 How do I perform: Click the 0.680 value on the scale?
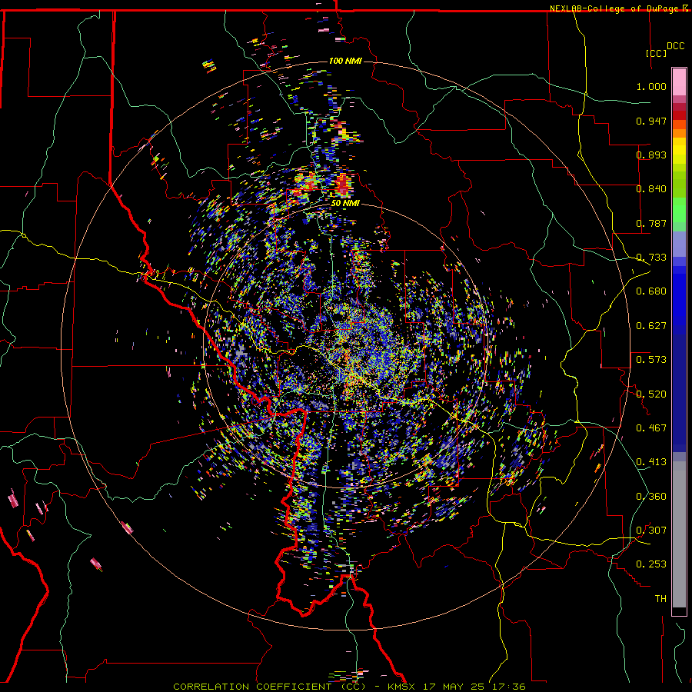click(x=651, y=291)
